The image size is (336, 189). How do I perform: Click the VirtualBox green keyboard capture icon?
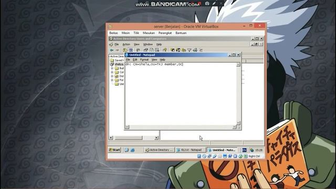[x=246, y=156]
